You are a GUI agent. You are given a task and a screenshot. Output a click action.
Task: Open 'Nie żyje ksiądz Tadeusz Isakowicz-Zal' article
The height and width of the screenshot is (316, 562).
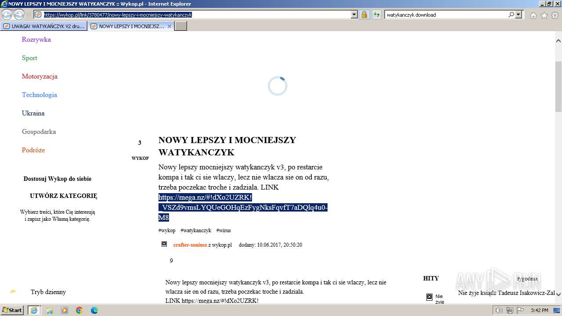point(506,293)
